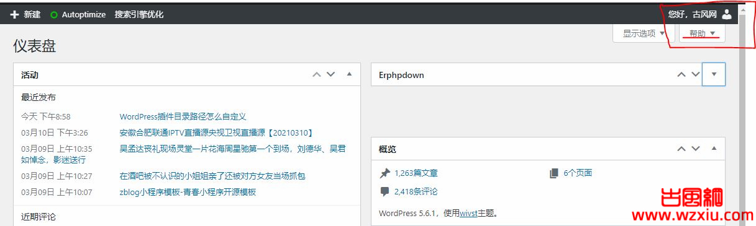Click the Erphpdown panel title
Screen dimensions: 756x226
(x=401, y=75)
